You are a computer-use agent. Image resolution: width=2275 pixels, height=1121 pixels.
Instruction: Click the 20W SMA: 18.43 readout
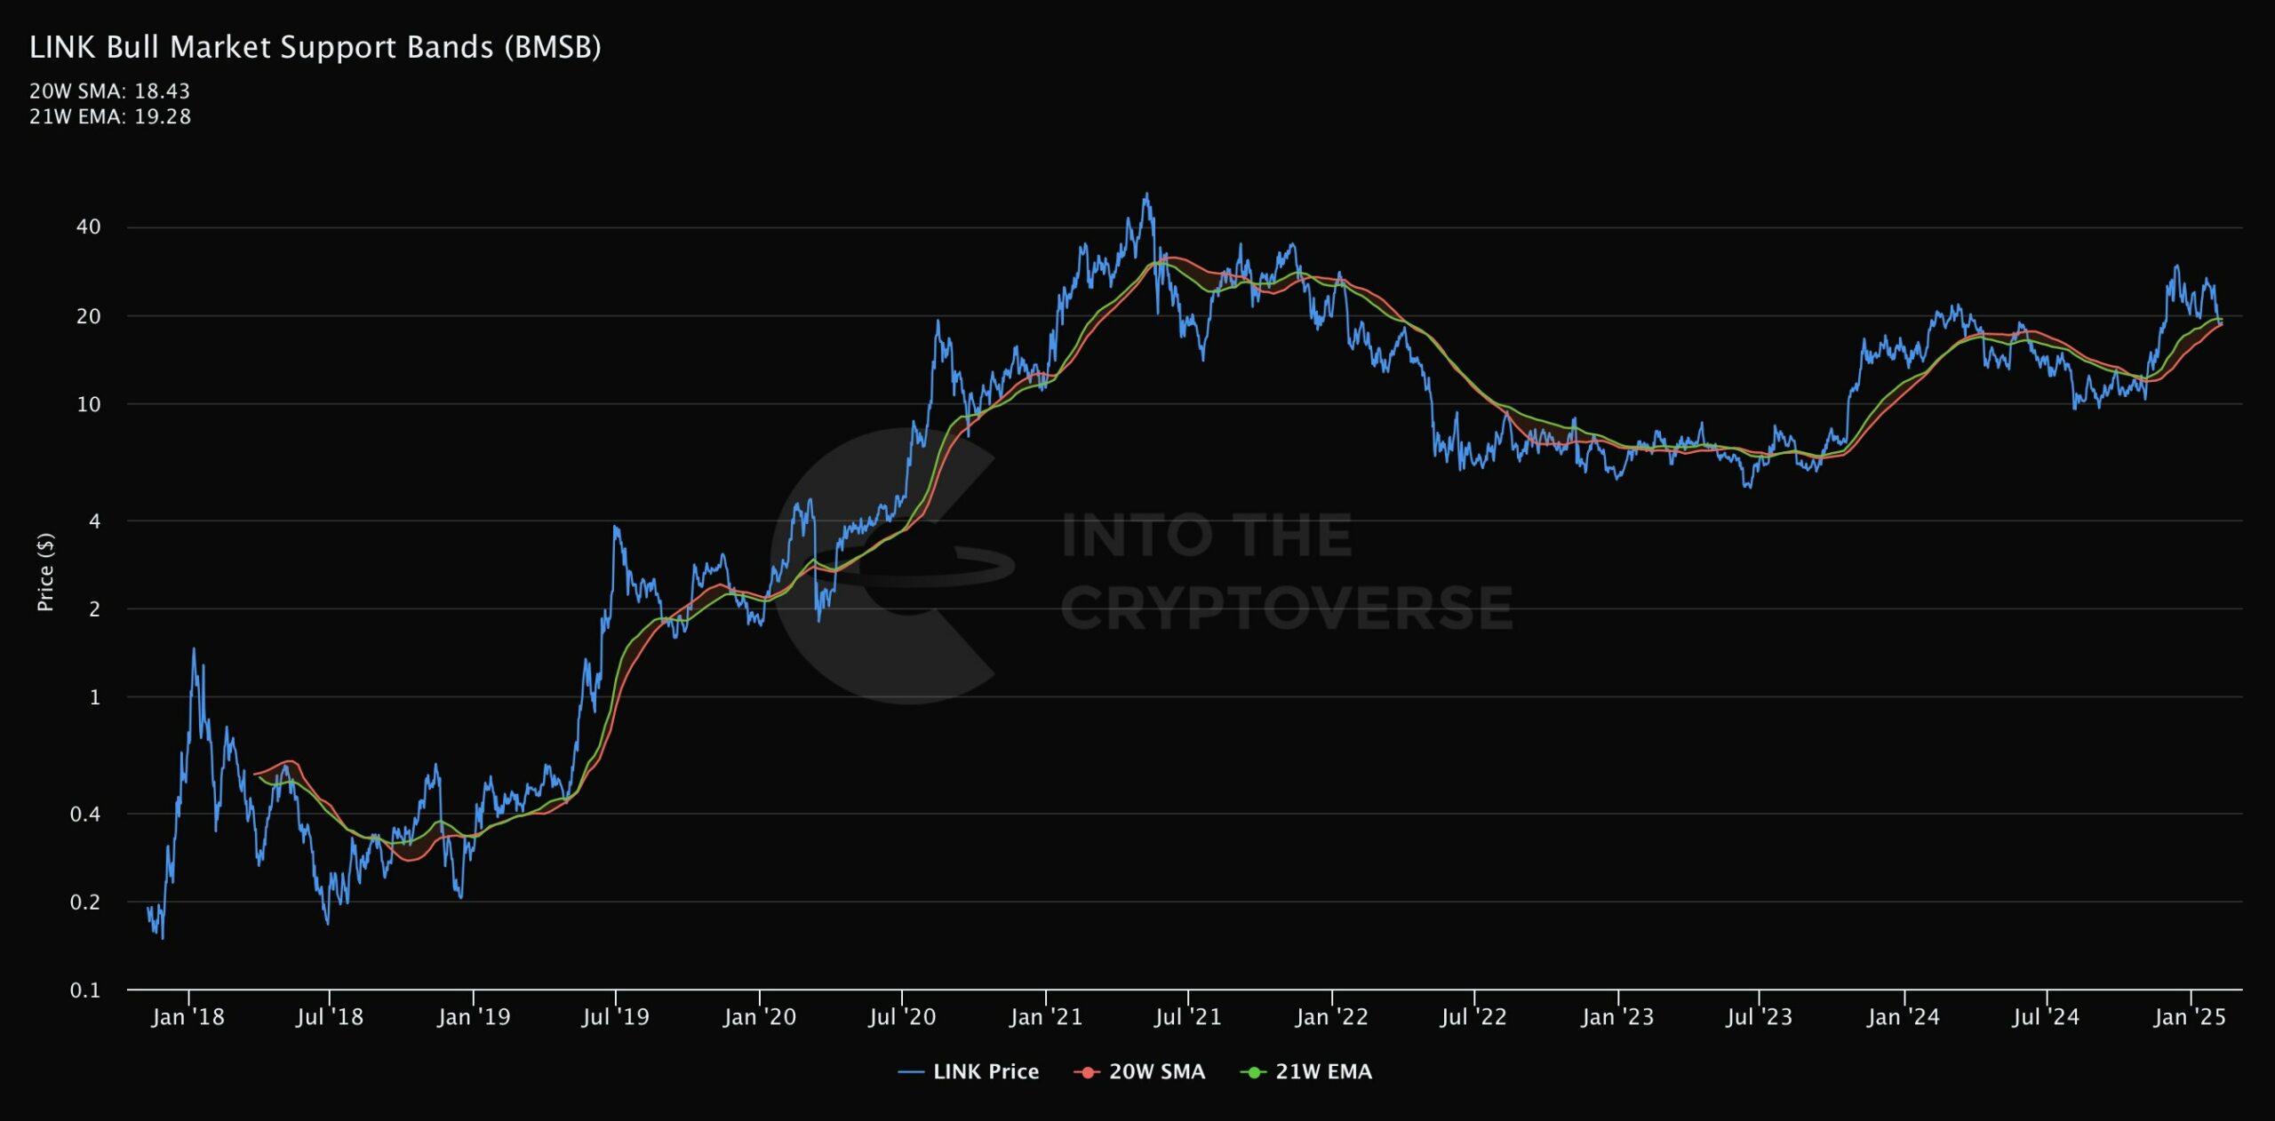pos(109,91)
